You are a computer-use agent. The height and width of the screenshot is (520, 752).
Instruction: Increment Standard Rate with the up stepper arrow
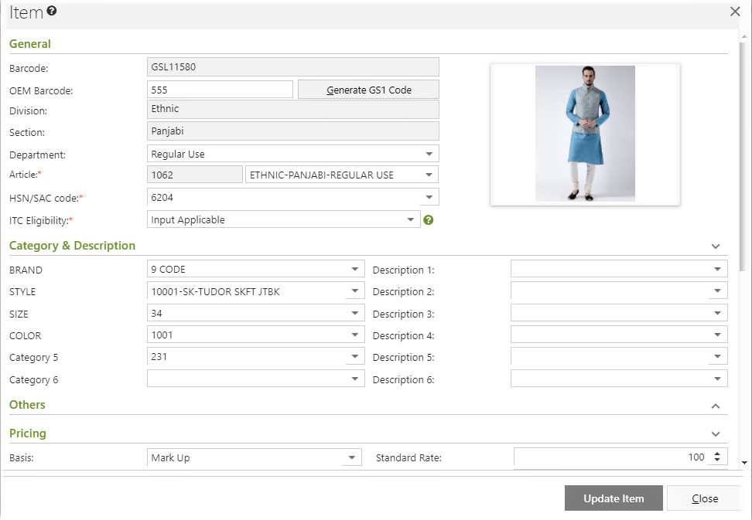[718, 453]
